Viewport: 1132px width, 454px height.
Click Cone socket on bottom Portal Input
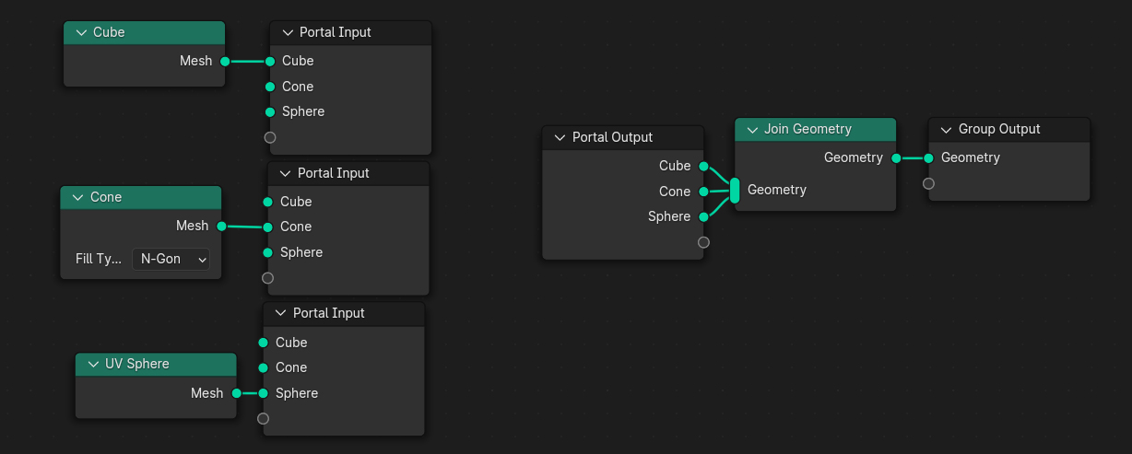(x=264, y=367)
